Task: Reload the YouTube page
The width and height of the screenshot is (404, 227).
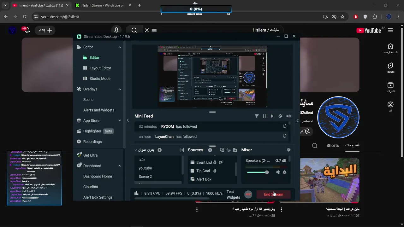Action: 25,17
